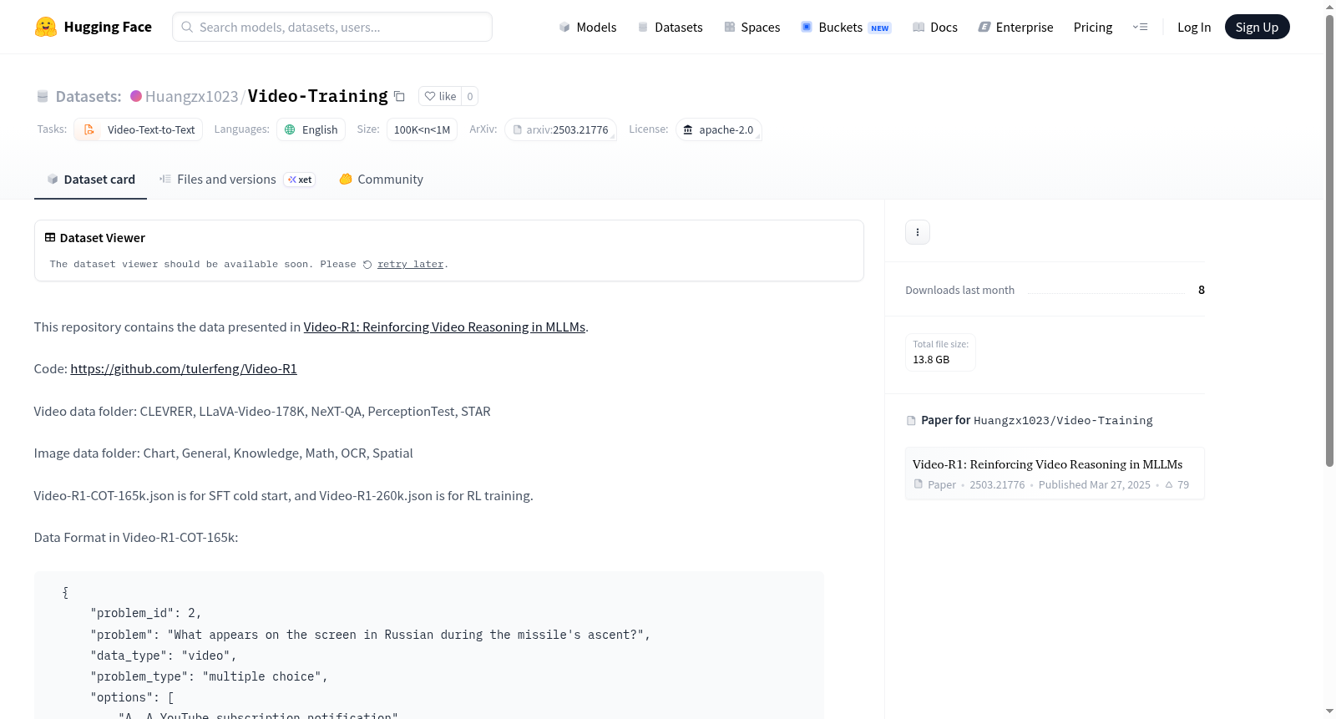Click the Video-Text-to-Text task icon

click(x=89, y=129)
